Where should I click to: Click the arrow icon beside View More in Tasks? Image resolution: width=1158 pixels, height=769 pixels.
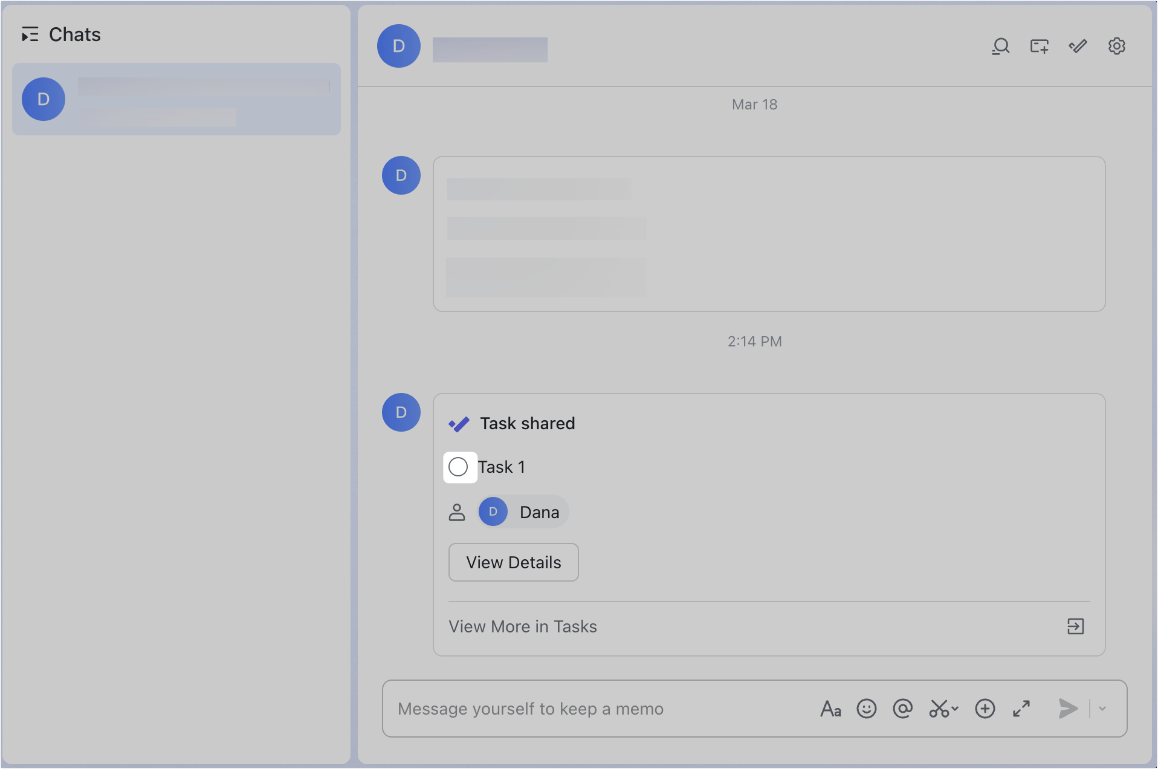[1076, 627]
